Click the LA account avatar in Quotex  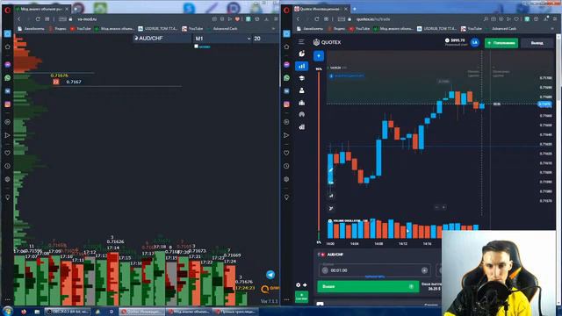[x=475, y=43]
